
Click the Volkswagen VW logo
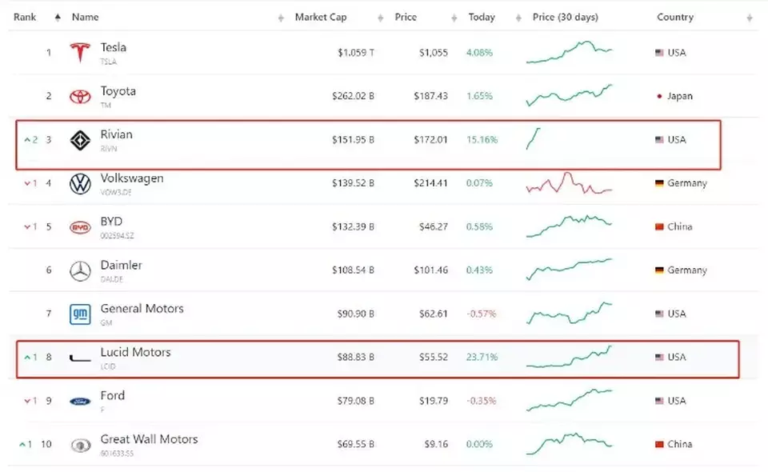(x=80, y=184)
